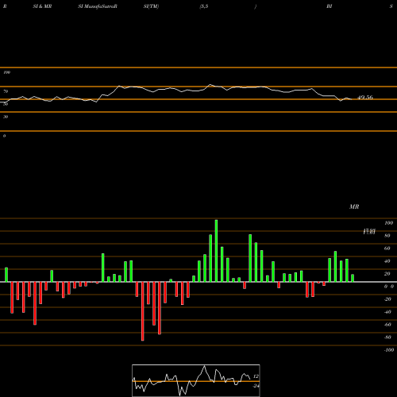The image size is (397, 397).
Task: Click the tallest green histogram bar
Action: 216,251
